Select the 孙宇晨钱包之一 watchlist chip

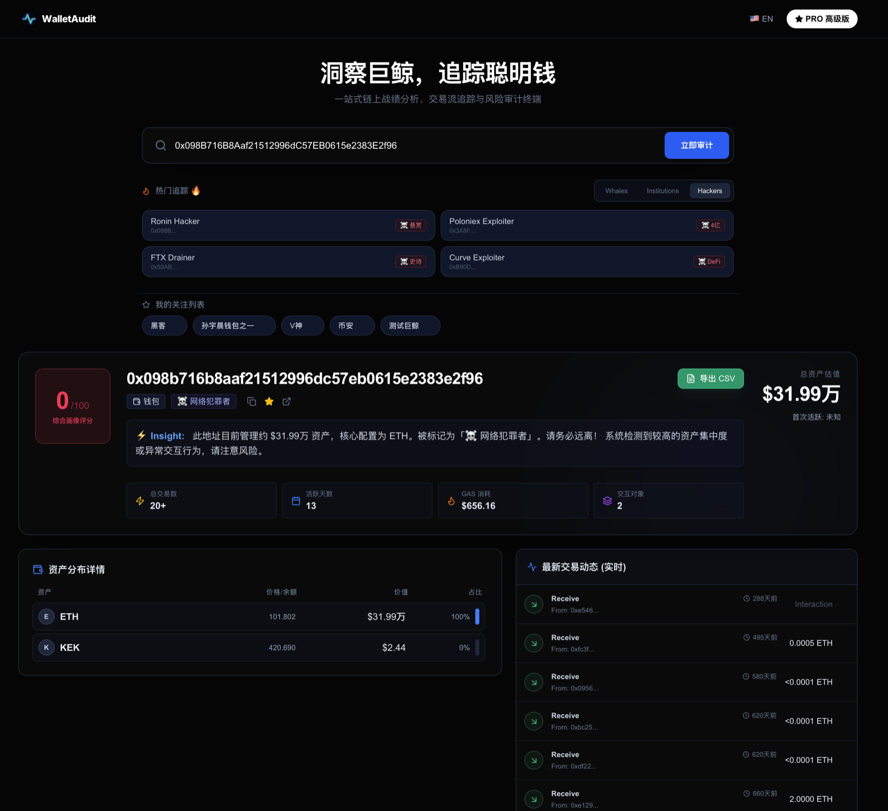[234, 326]
